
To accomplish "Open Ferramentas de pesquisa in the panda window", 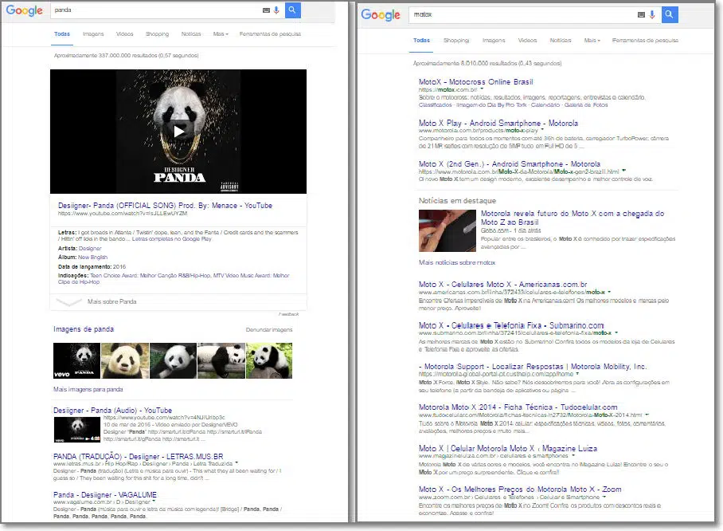I will point(270,33).
